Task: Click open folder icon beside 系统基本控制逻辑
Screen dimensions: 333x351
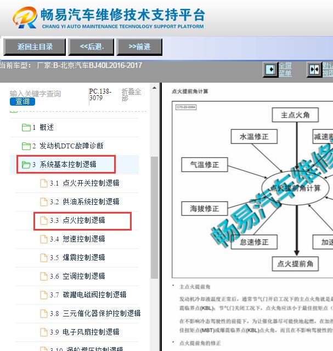Action: [x=26, y=164]
